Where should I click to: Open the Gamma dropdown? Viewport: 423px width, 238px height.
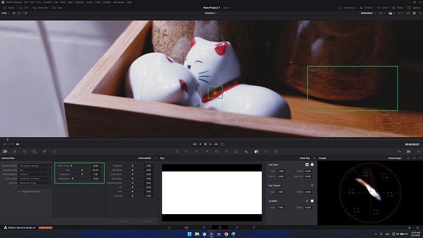(x=34, y=183)
